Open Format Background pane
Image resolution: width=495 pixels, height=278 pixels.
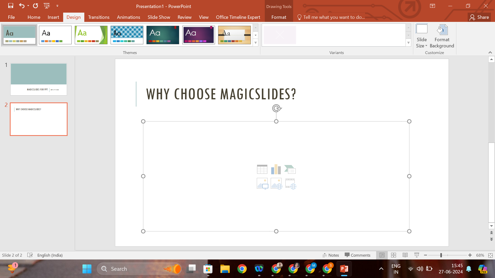(x=442, y=36)
